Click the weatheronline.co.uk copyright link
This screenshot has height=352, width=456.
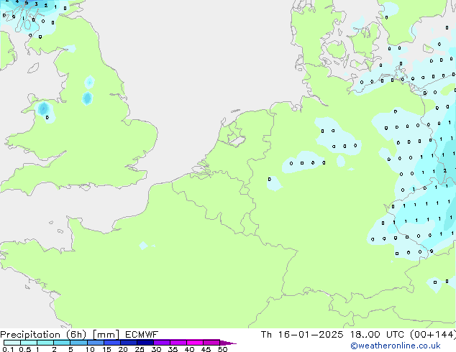[406, 346]
